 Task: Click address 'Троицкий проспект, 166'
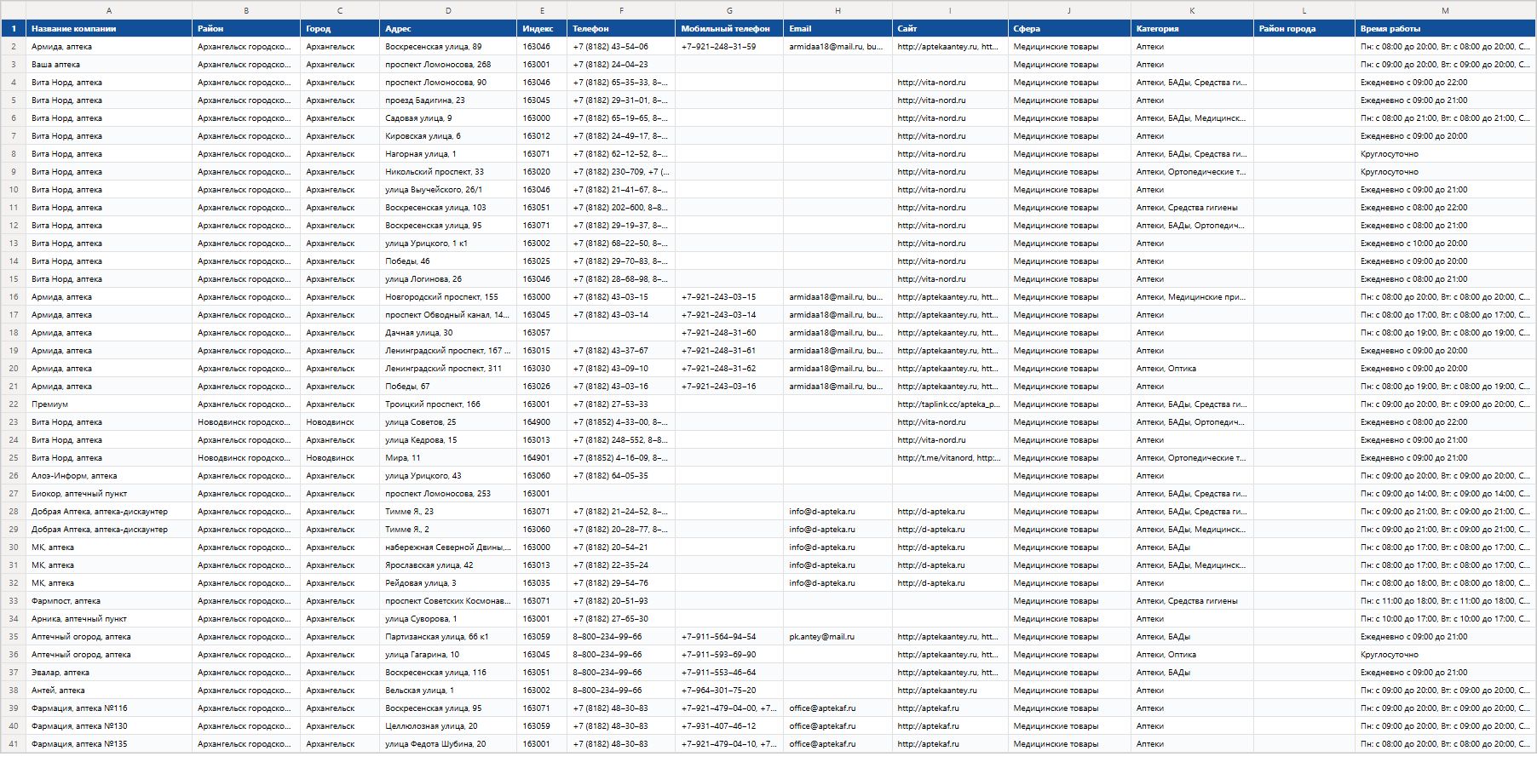coord(448,404)
